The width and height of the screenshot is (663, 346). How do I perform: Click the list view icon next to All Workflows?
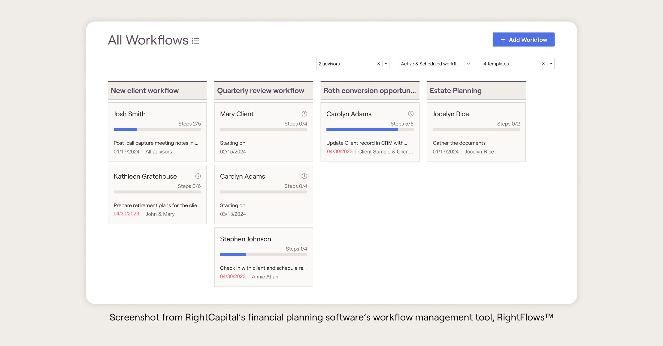pos(196,40)
